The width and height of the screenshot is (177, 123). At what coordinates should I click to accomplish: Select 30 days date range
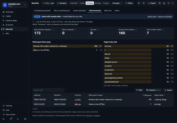pyautogui.click(x=90, y=3)
